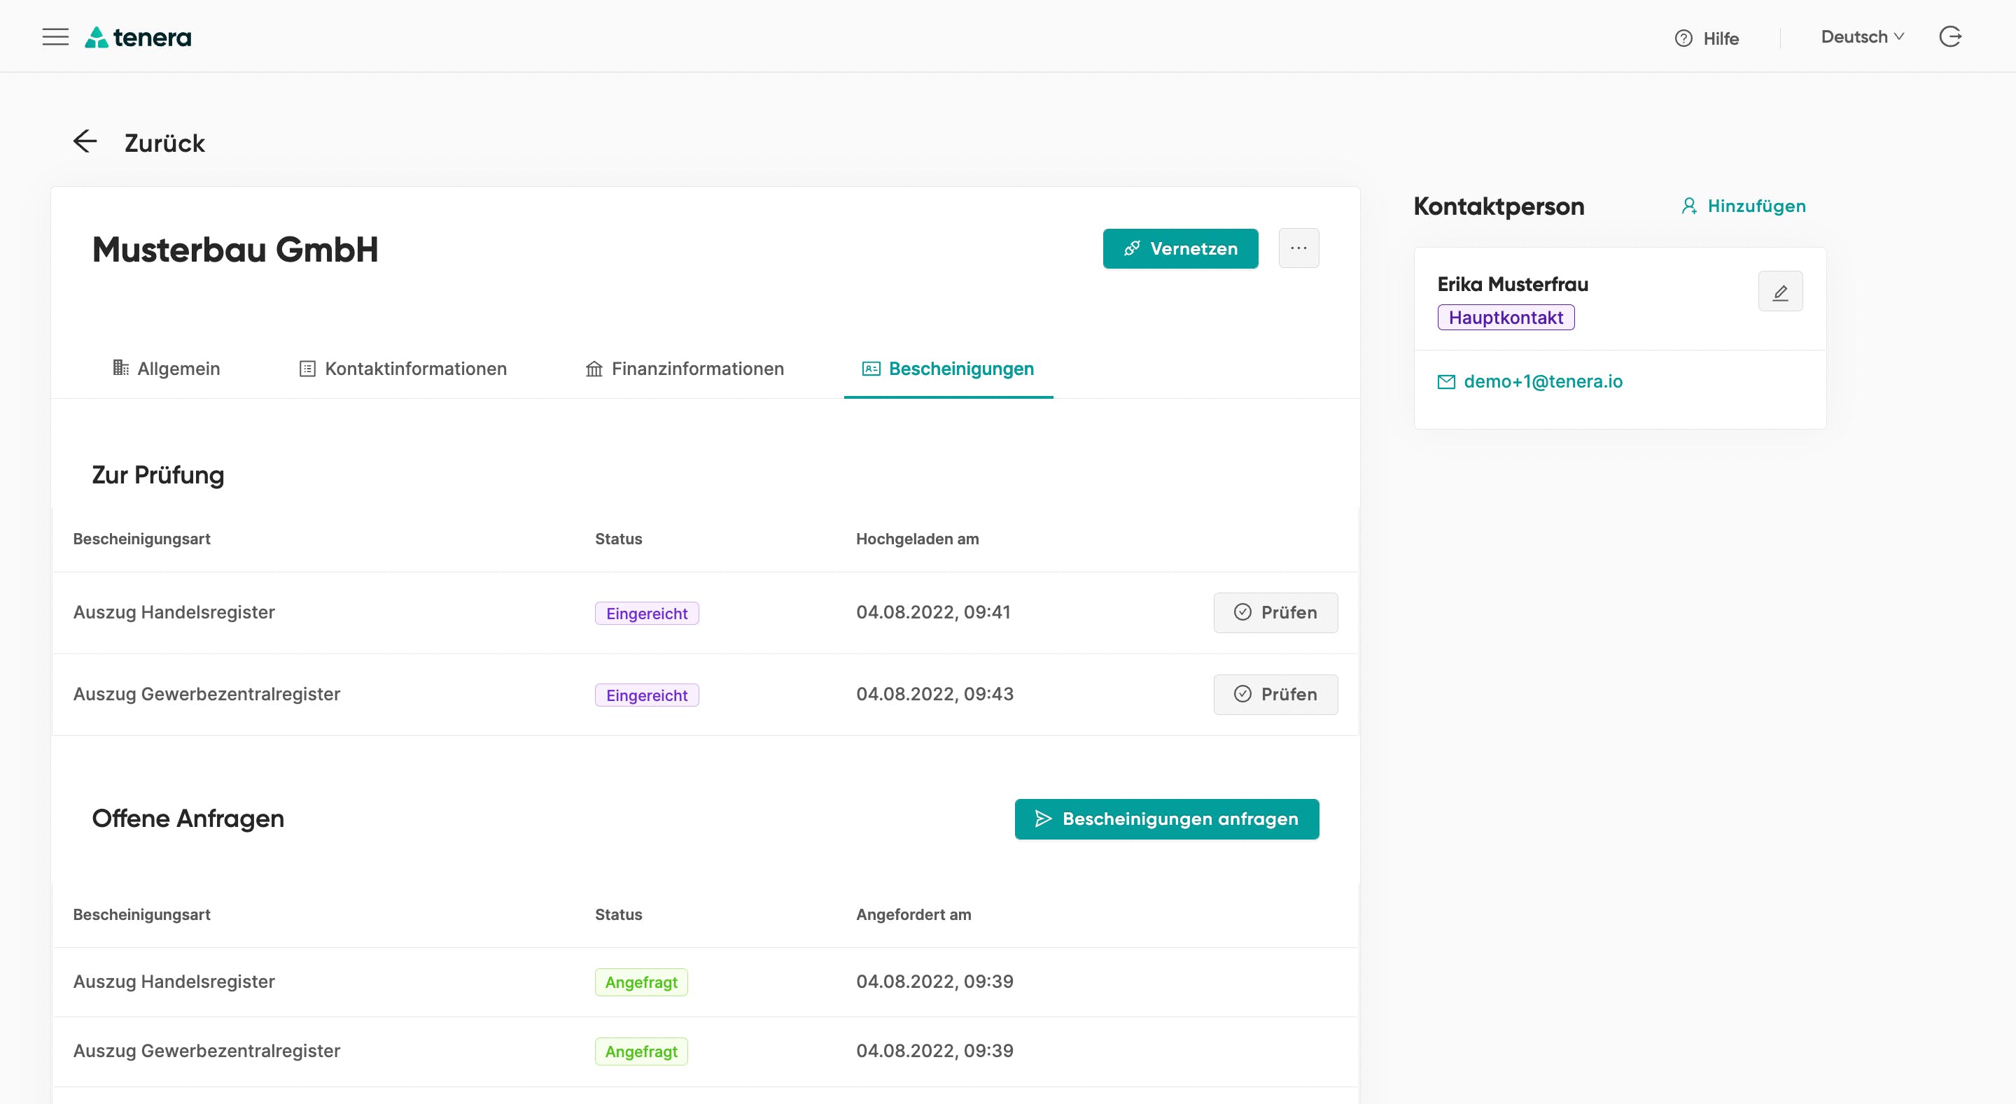Open the demo+1@tenera.io email link

[1543, 382]
